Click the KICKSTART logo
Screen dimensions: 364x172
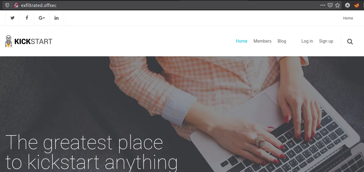[x=29, y=41]
